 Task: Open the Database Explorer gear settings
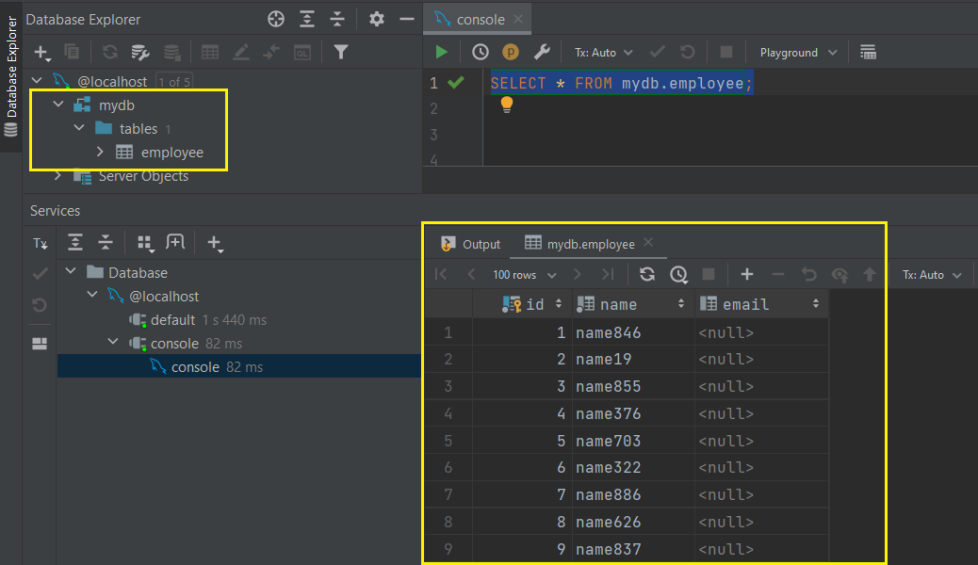tap(376, 20)
